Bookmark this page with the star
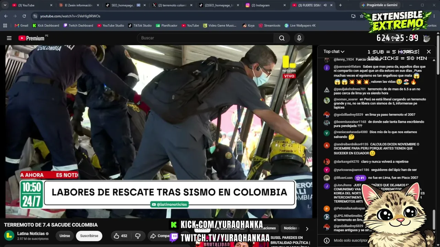 pos(362,16)
